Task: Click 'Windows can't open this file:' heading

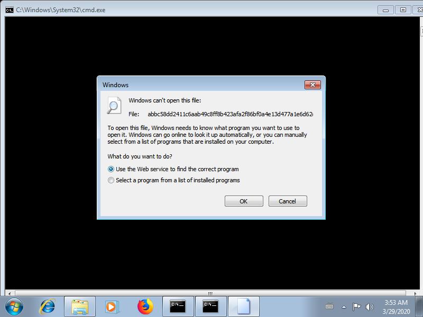Action: [x=165, y=100]
